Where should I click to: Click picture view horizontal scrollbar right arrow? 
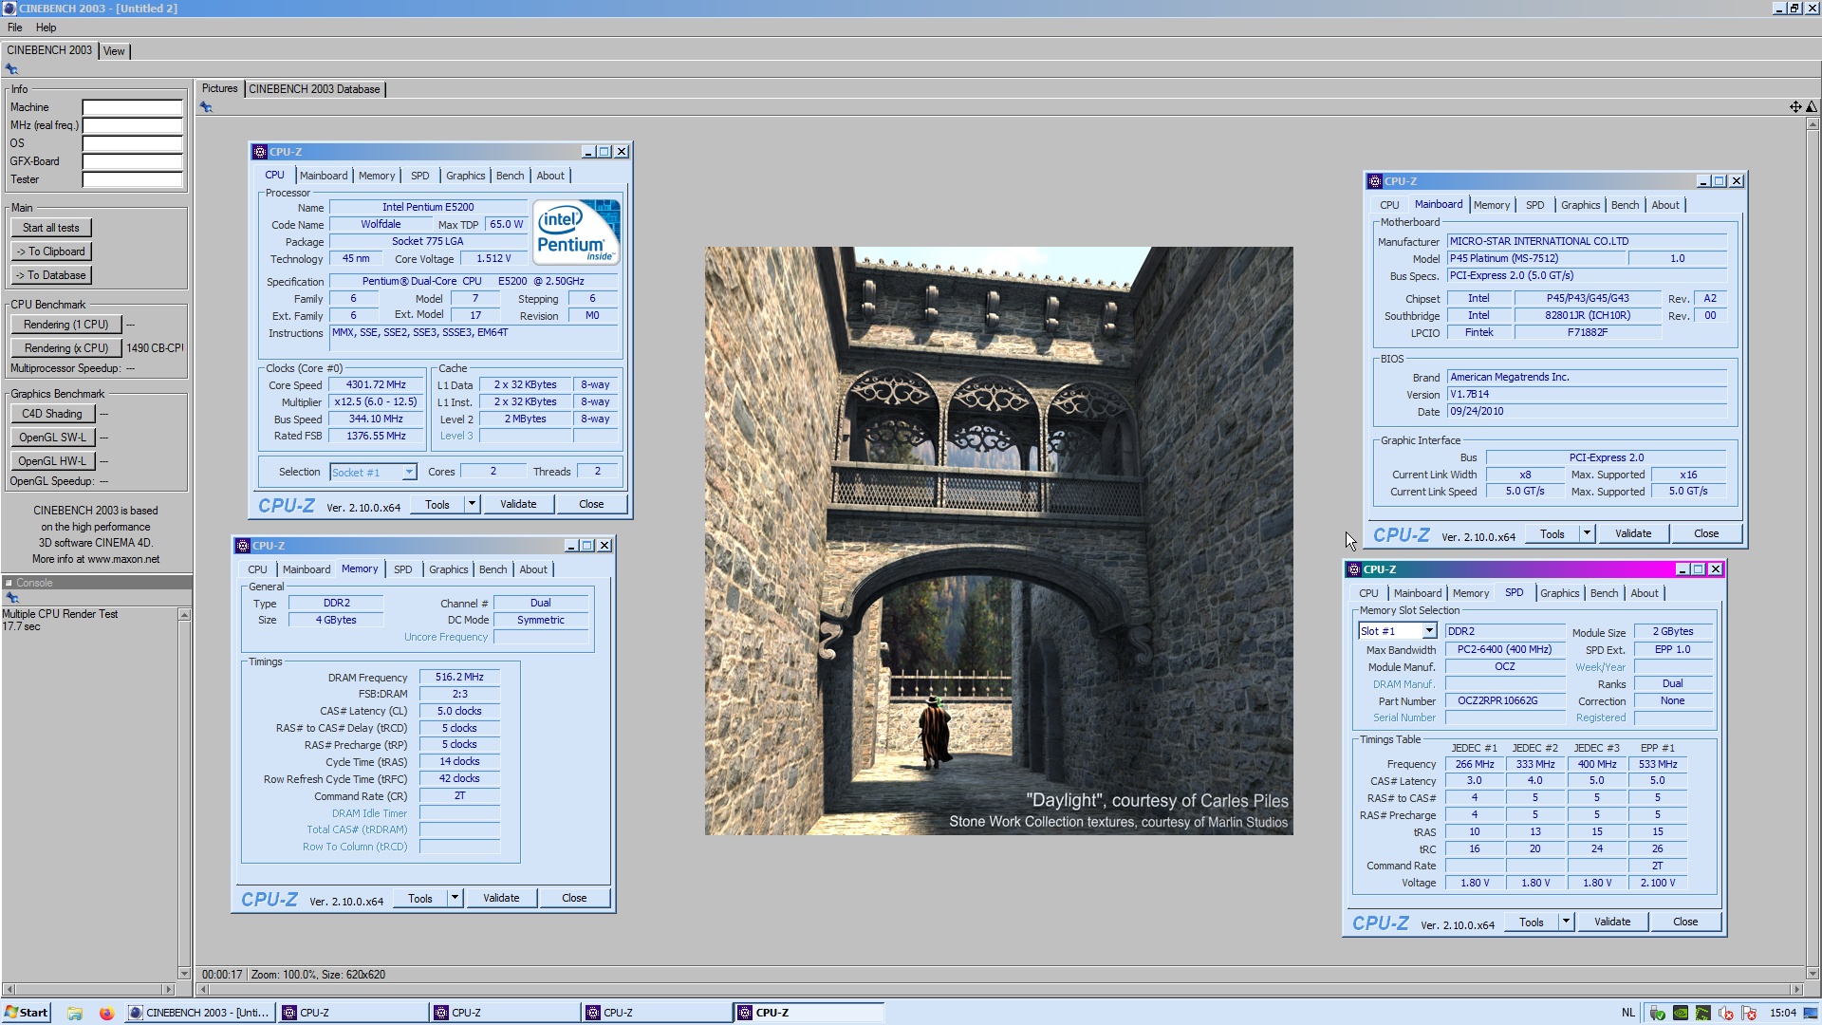(1796, 990)
